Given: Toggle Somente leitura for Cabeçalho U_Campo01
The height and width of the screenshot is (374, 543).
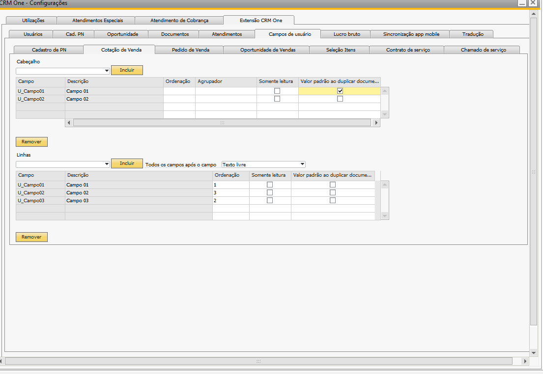Looking at the screenshot, I should pos(277,91).
